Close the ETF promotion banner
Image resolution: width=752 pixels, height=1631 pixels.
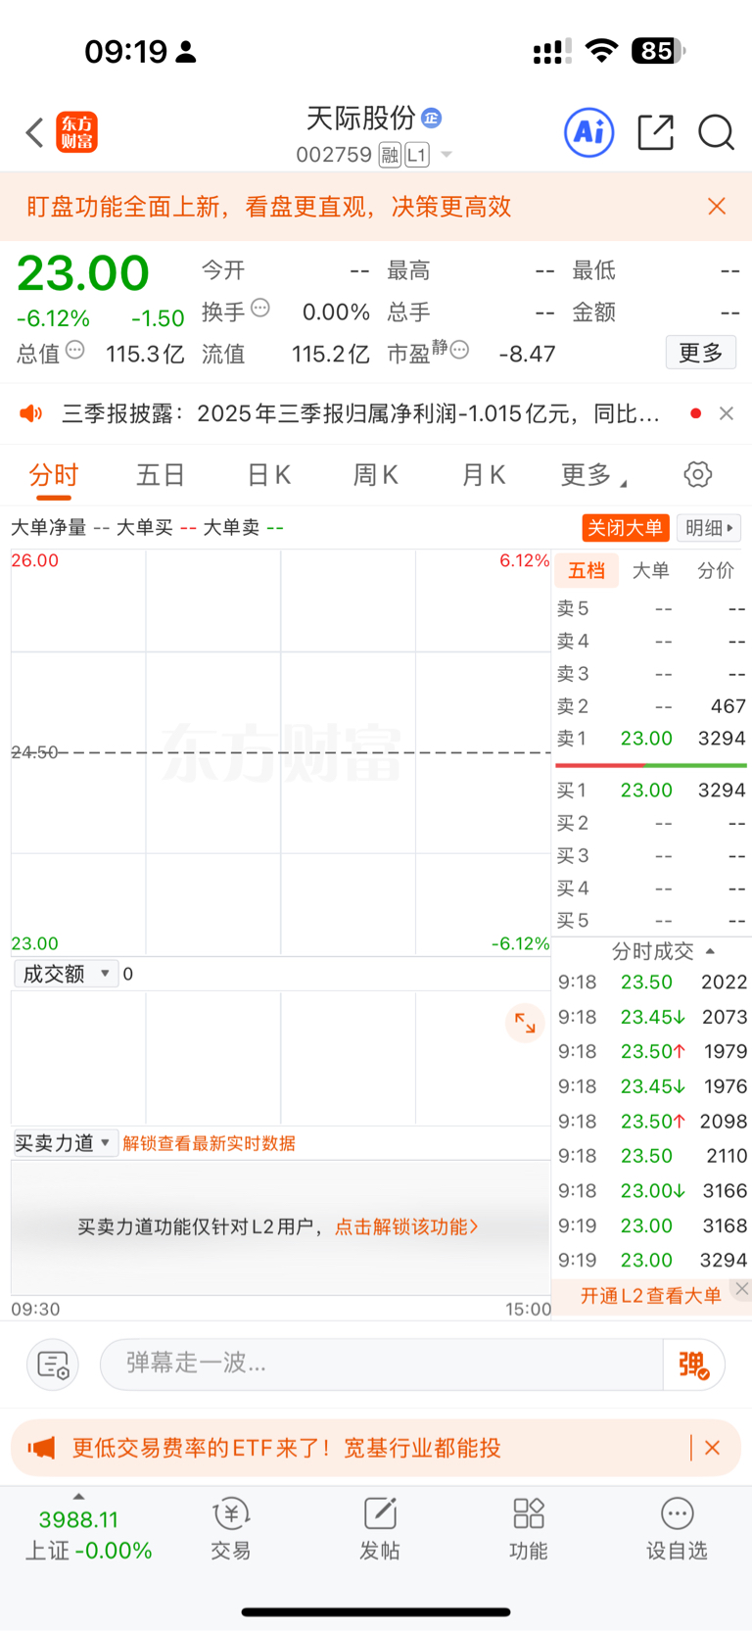pyautogui.click(x=713, y=1448)
